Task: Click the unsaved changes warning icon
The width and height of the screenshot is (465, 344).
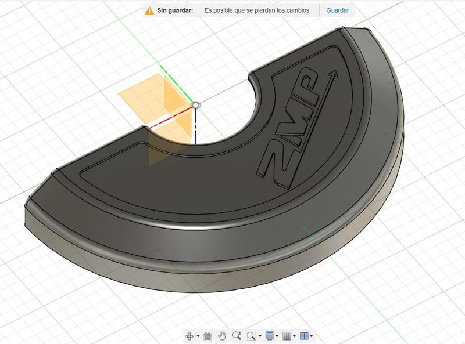Action: pos(149,10)
